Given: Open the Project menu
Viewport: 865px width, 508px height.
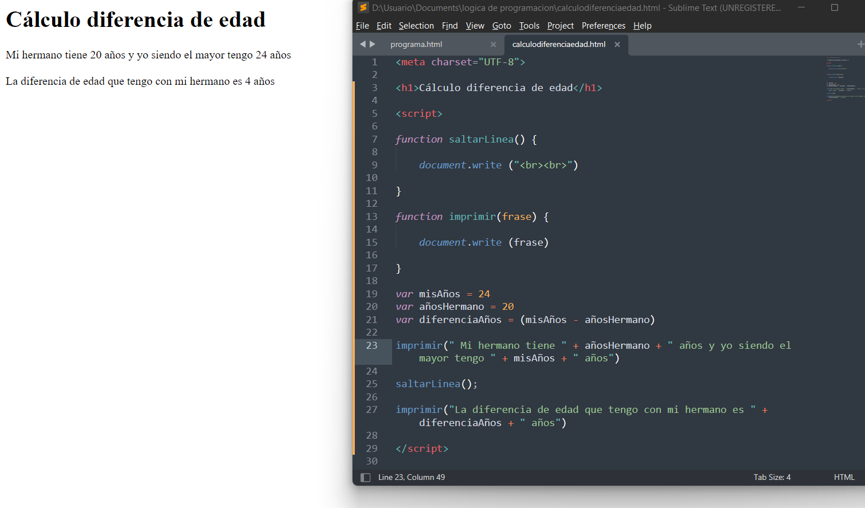Looking at the screenshot, I should [560, 26].
